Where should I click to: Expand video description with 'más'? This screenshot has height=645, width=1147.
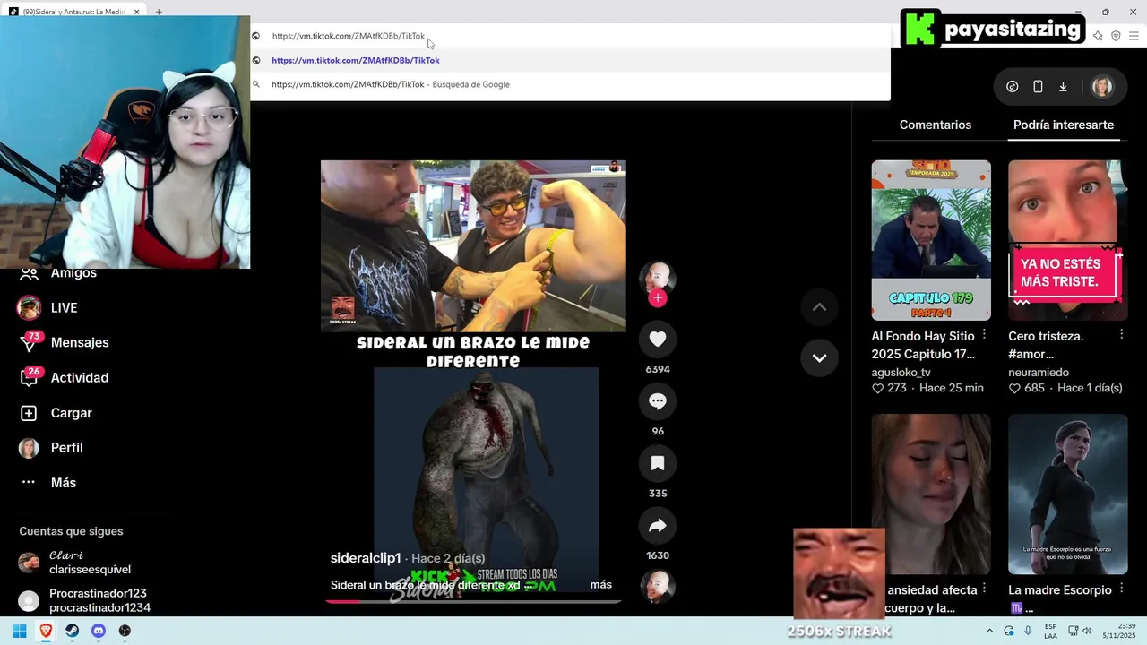coord(600,585)
